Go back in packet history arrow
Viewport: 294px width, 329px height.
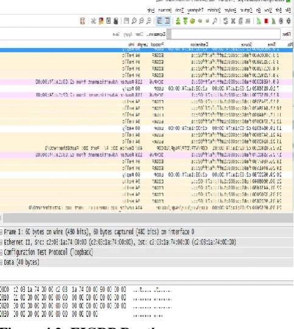click(x=208, y=21)
